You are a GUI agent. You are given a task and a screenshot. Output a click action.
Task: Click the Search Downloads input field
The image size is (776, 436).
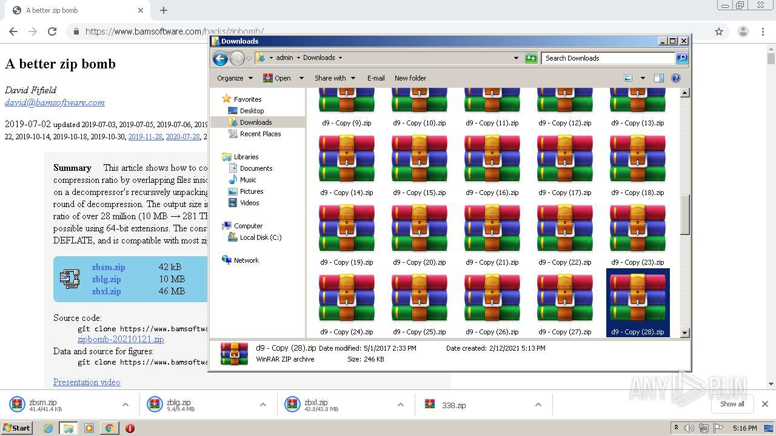(x=609, y=58)
